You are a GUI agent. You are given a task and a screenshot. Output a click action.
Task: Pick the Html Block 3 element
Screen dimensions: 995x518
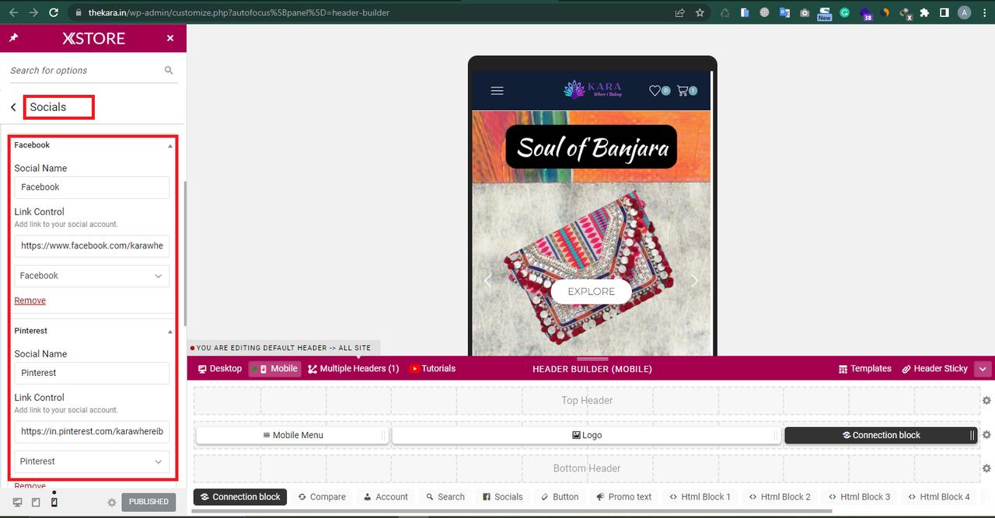[859, 497]
